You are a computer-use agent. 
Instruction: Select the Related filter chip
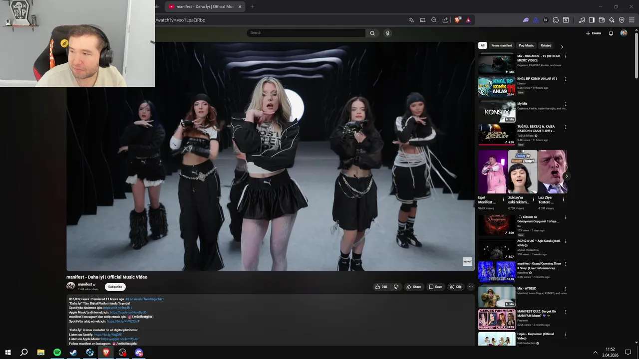click(546, 45)
